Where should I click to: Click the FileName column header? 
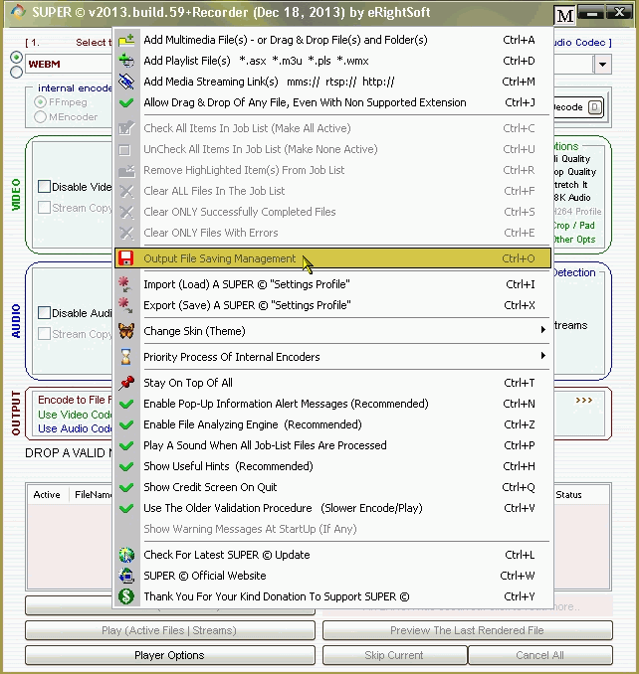93,495
